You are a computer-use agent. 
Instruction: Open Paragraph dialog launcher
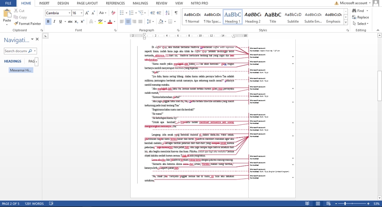[x=178, y=31]
